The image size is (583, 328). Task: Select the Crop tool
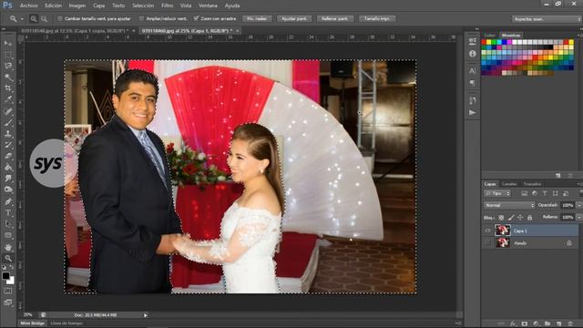click(x=8, y=88)
